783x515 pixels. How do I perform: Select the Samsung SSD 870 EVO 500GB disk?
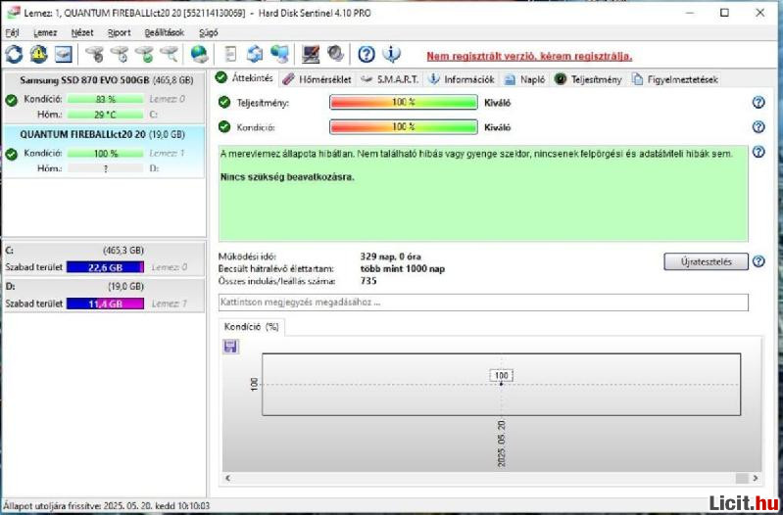(103, 98)
